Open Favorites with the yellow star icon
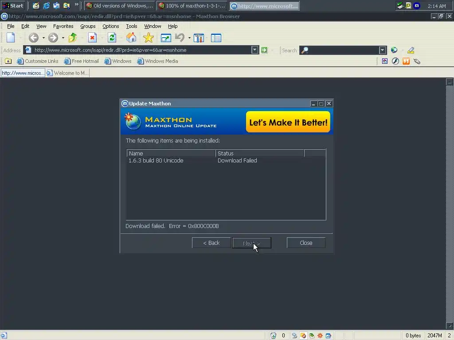 pyautogui.click(x=148, y=38)
